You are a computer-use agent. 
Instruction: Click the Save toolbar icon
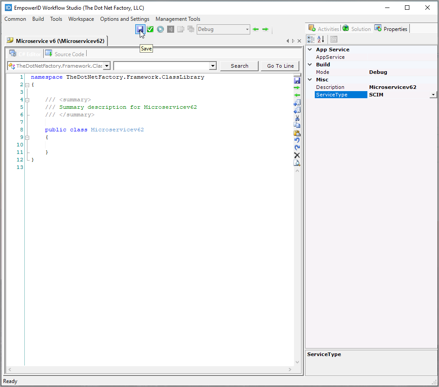(140, 29)
